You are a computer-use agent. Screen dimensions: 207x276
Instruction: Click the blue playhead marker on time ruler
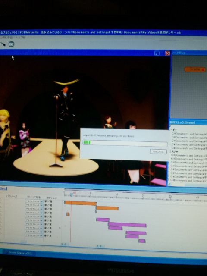71,194
